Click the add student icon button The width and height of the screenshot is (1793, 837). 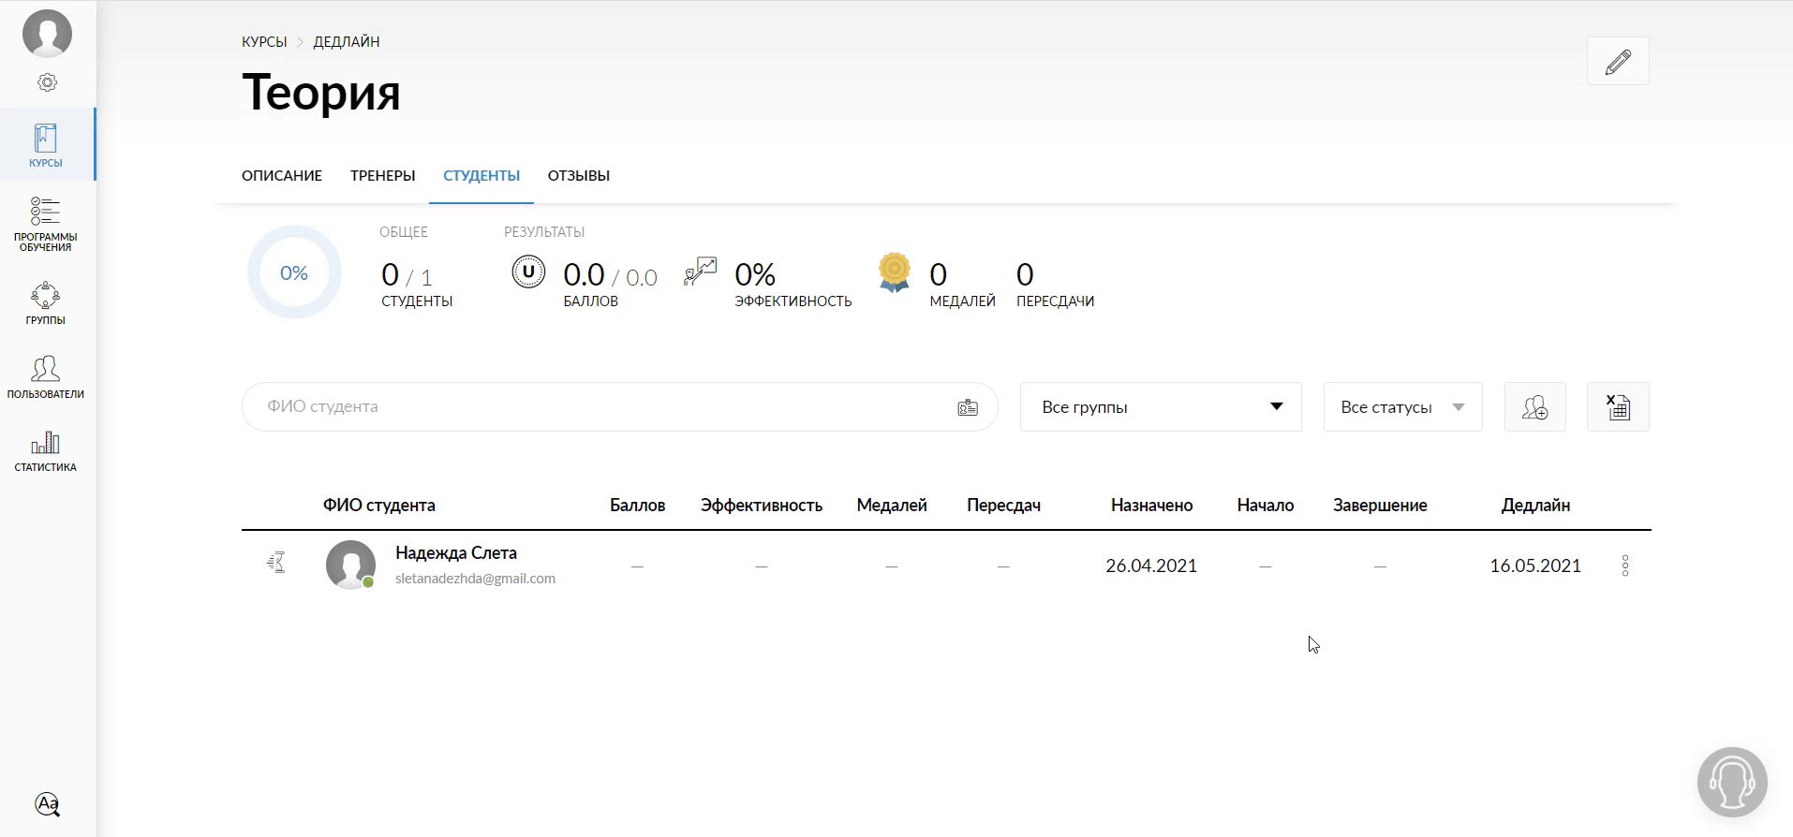point(1534,407)
